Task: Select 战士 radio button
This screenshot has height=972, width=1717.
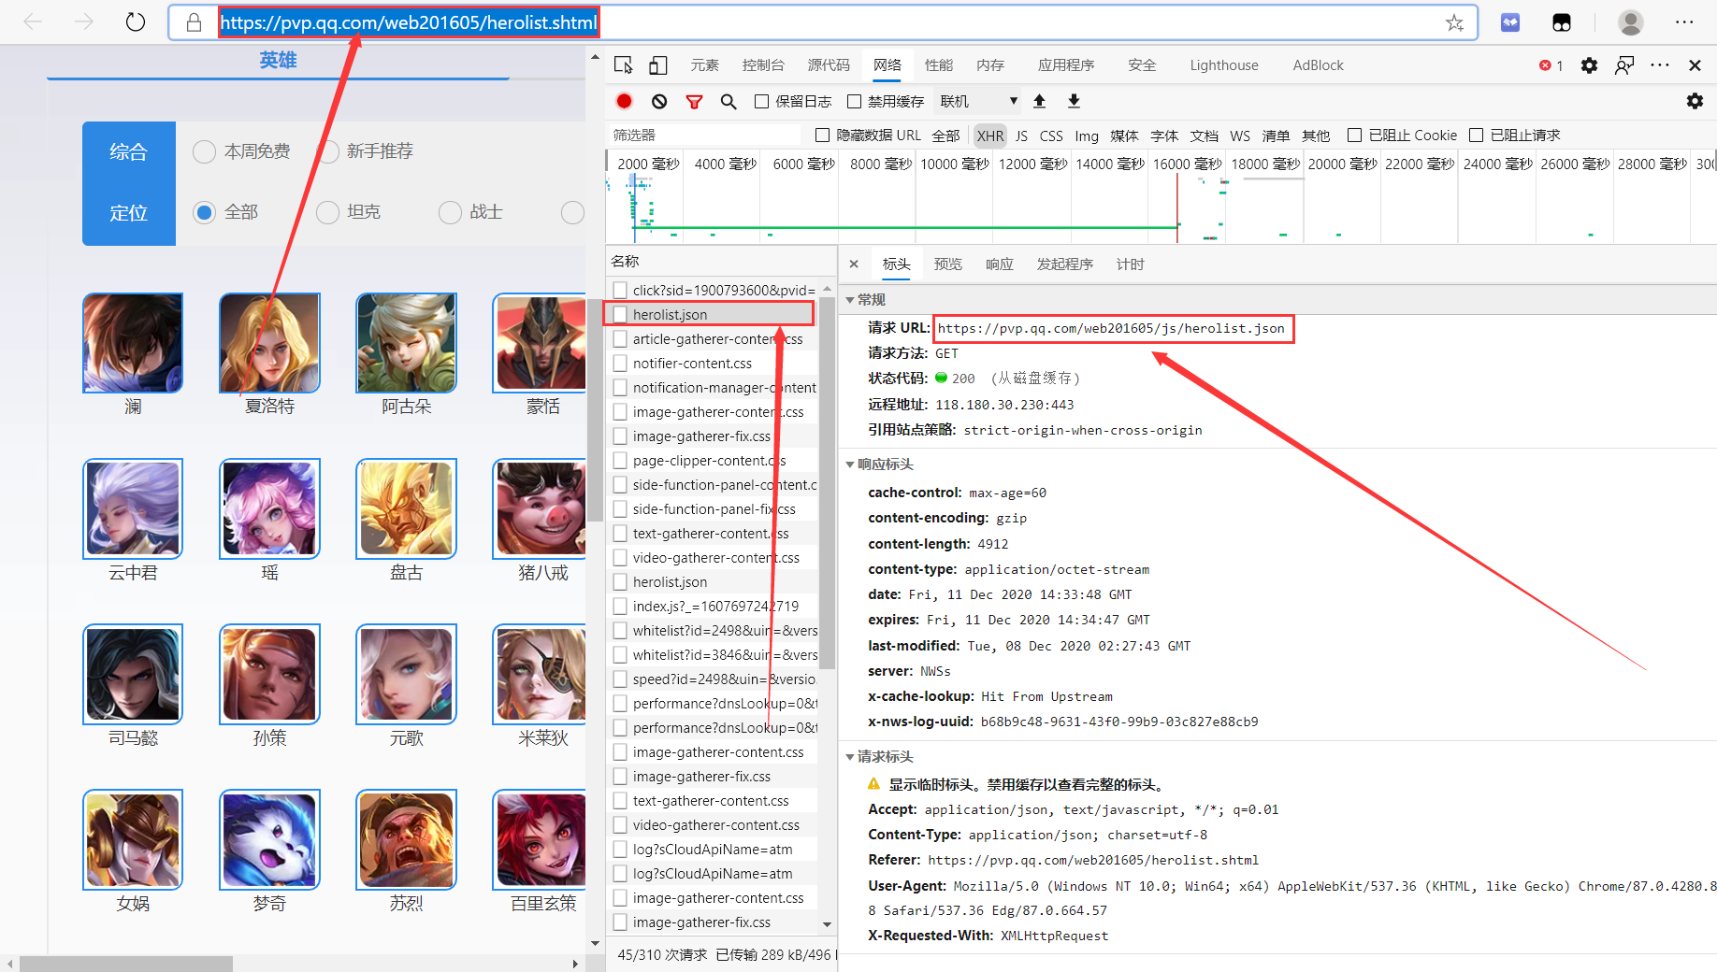Action: click(x=450, y=213)
